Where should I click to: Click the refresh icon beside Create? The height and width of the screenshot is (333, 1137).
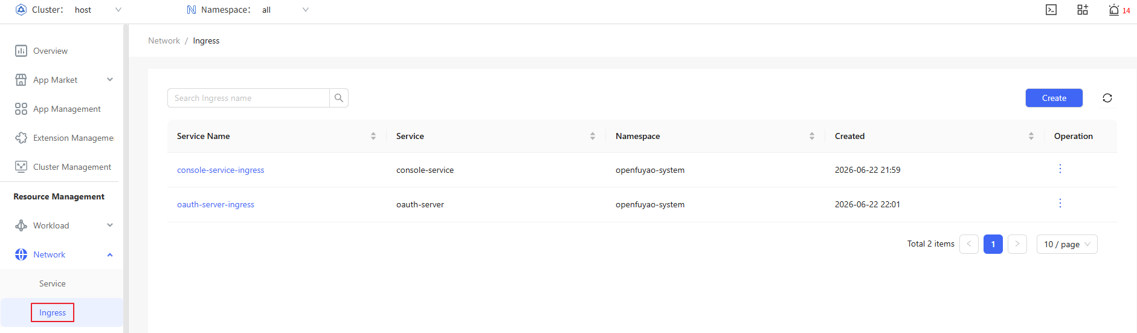[1107, 98]
